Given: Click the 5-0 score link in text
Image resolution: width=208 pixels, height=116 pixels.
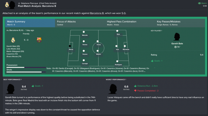Looking at the screenshot, I should click(123, 13).
